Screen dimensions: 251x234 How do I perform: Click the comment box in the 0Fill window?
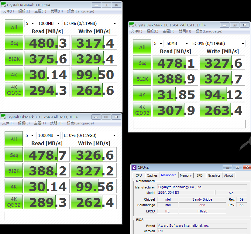point(61,216)
